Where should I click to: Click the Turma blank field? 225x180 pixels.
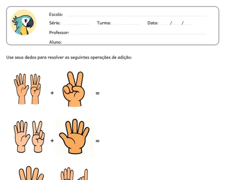pos(127,24)
